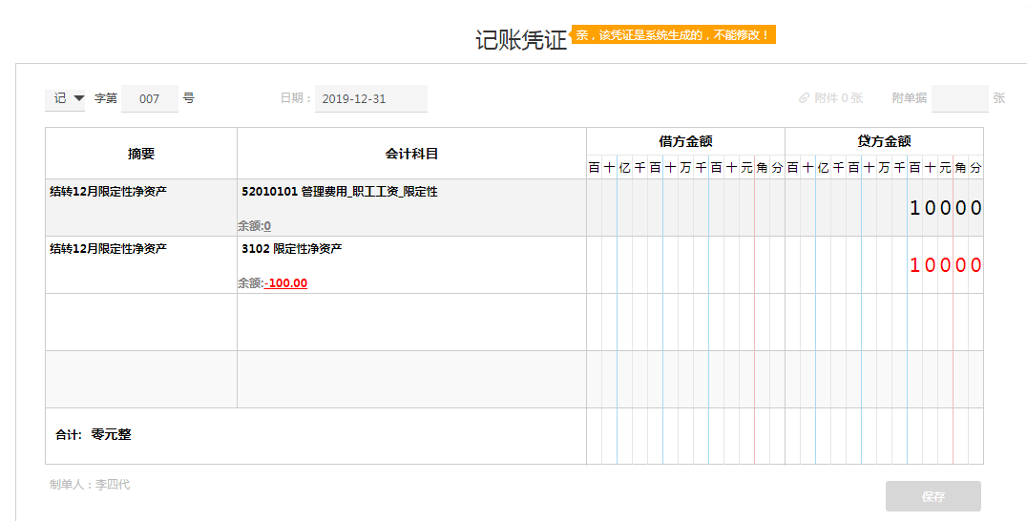Click first row summary 结转12月限定性净资产
This screenshot has height=521, width=1027.
[x=108, y=192]
